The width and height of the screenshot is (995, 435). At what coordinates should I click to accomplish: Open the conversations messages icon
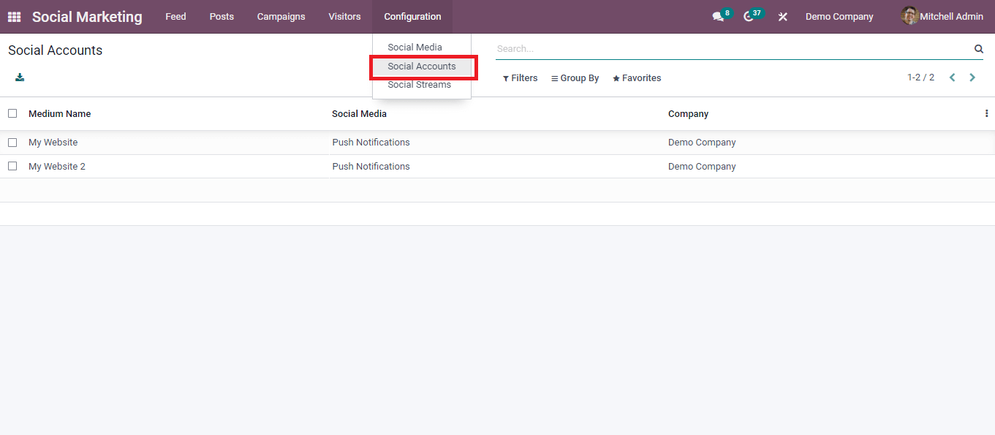click(x=718, y=17)
